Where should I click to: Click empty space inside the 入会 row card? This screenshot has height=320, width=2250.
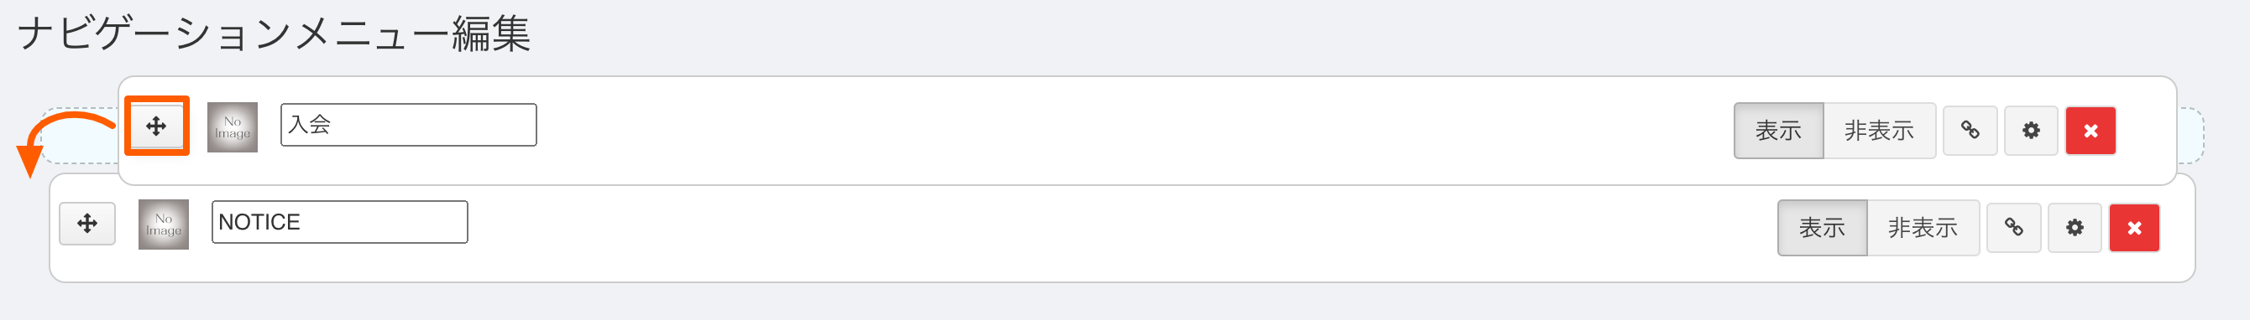1048,131
